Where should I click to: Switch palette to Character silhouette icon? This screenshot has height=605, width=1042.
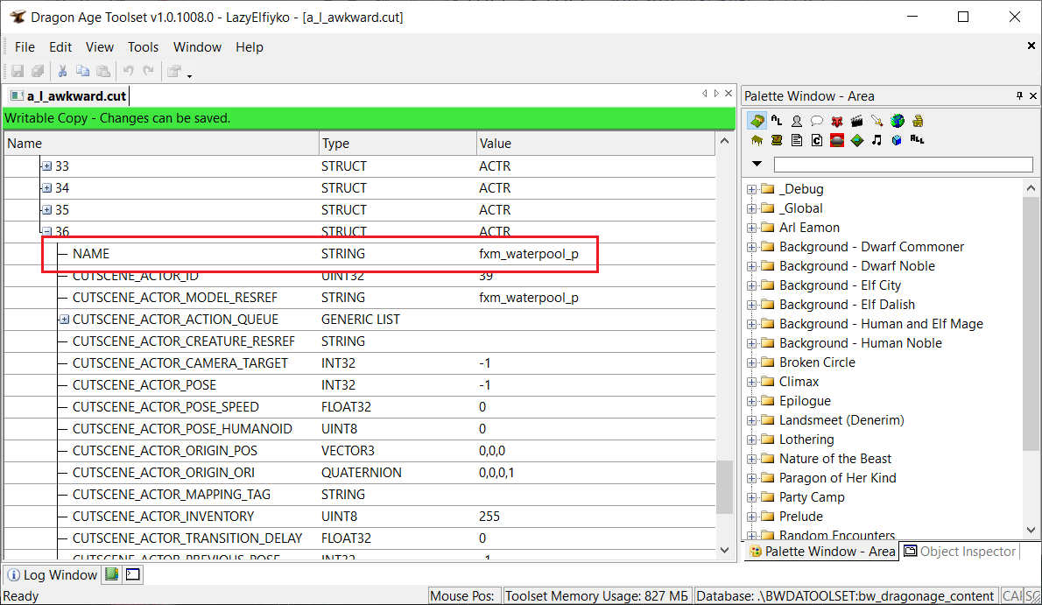796,121
